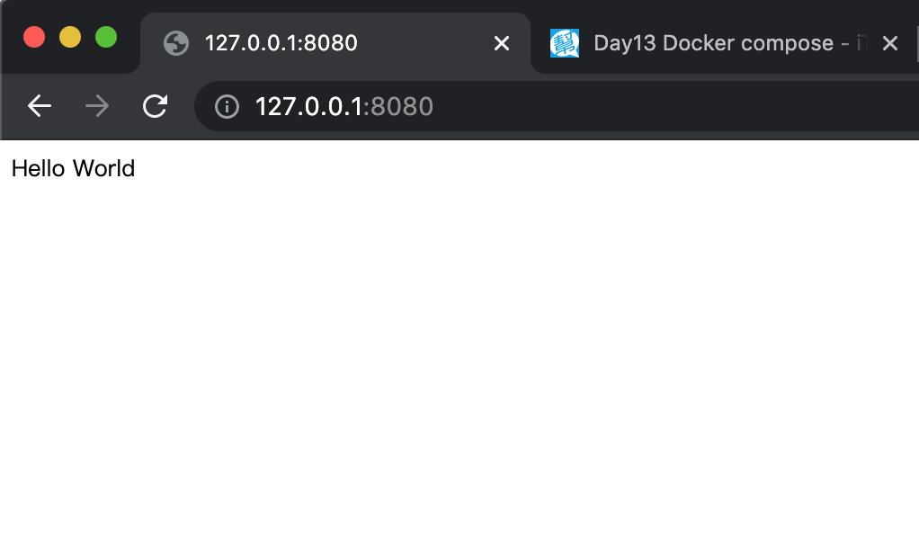The height and width of the screenshot is (554, 919).
Task: Click the blue favicon of the Day13 tab
Action: pyautogui.click(x=565, y=43)
